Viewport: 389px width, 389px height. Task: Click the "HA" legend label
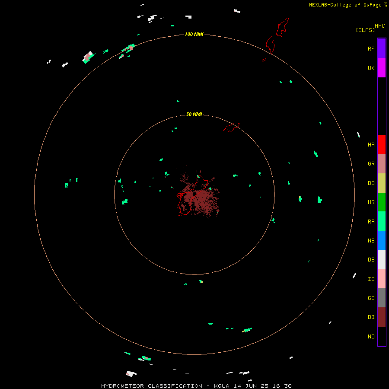pos(371,144)
